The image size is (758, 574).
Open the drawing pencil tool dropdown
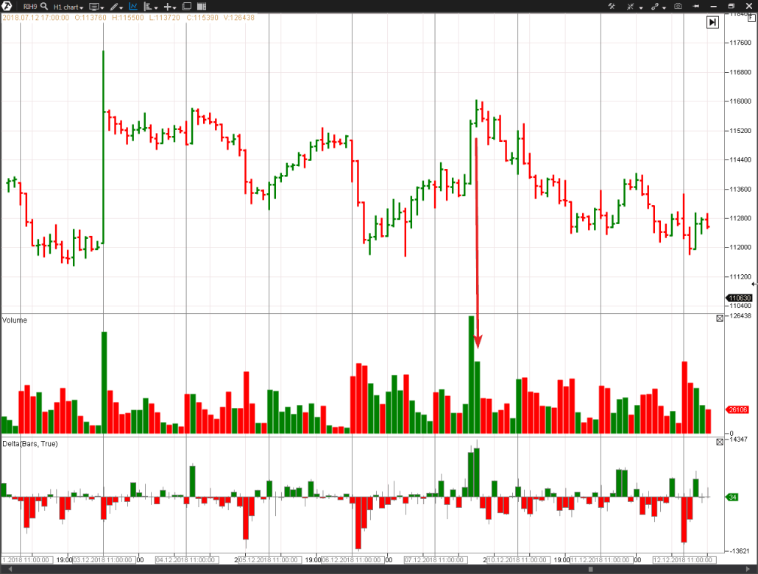[116, 7]
